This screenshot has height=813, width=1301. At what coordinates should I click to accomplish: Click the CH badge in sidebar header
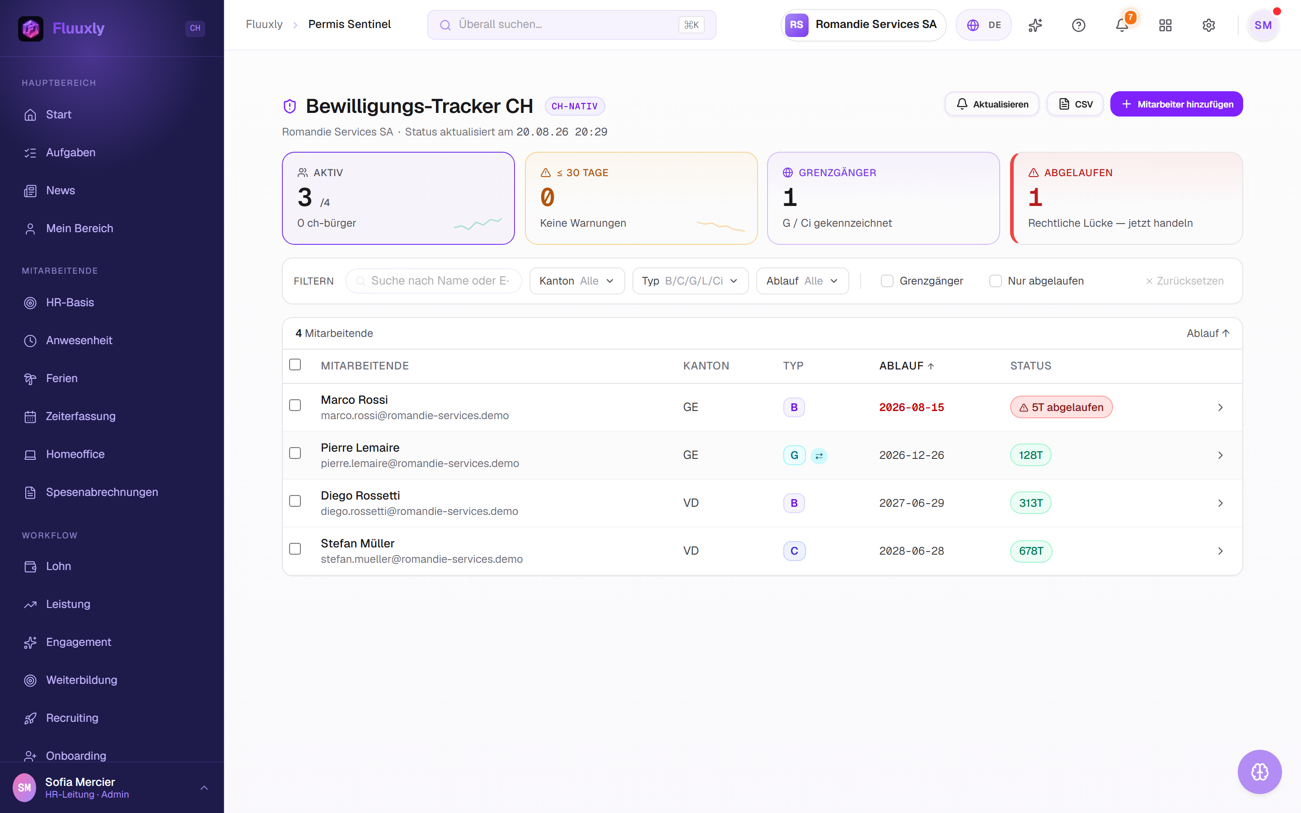pos(195,28)
